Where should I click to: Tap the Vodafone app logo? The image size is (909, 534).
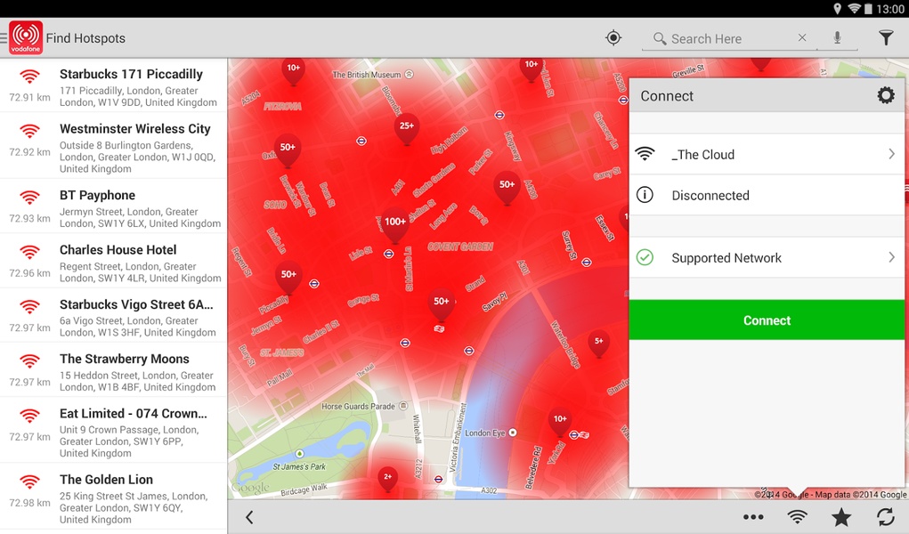26,37
